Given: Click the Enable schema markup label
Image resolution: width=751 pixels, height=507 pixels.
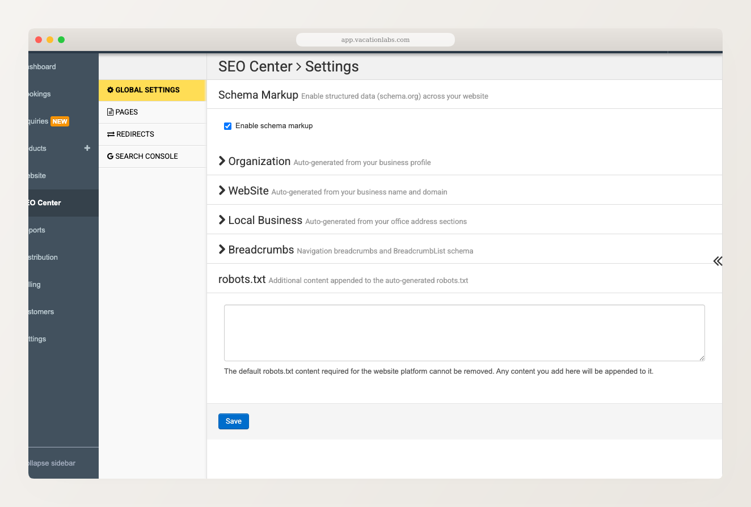Looking at the screenshot, I should [x=274, y=126].
